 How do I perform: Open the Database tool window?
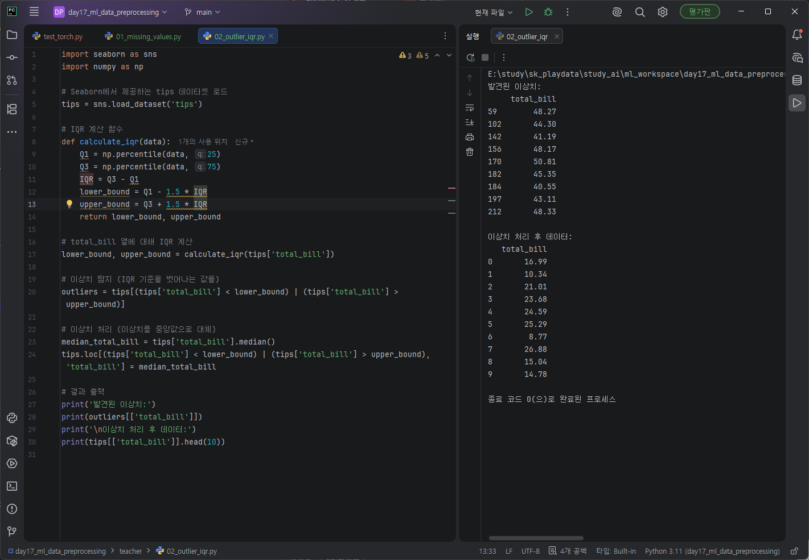pyautogui.click(x=797, y=80)
